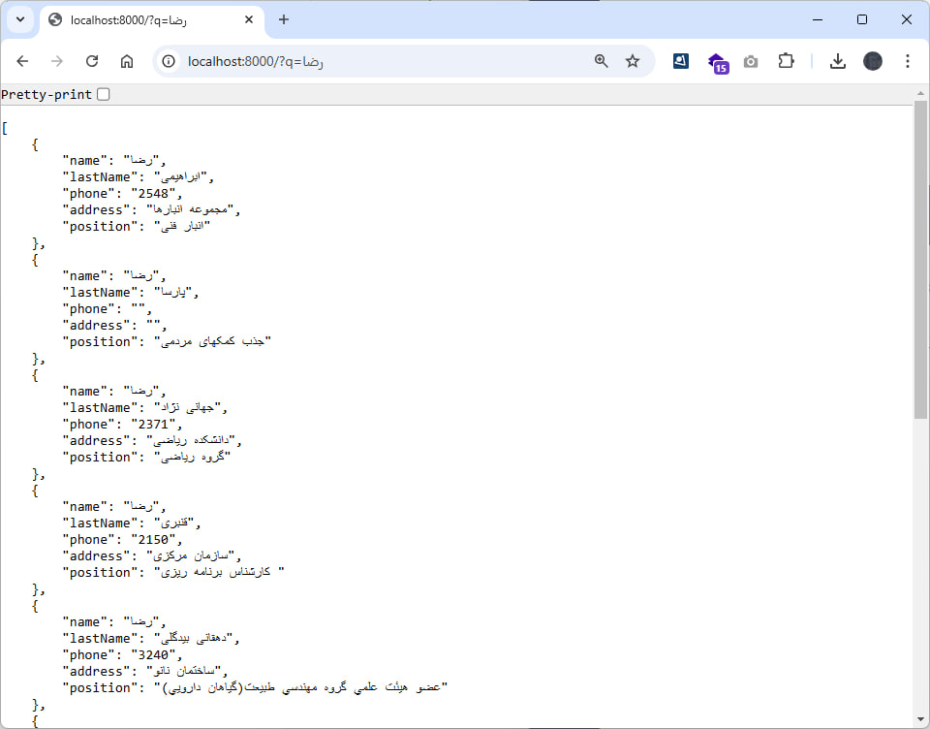
Task: Click the position value انبار فنی
Action: [182, 226]
